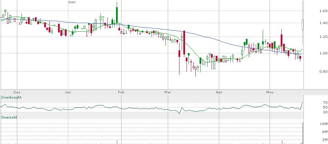Click the 2M volume axis label

coord(325,140)
